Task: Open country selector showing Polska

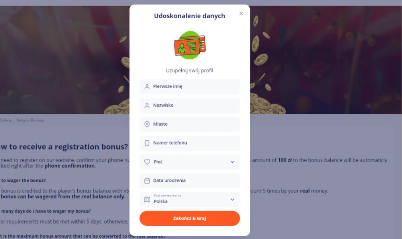Action: [x=187, y=200]
